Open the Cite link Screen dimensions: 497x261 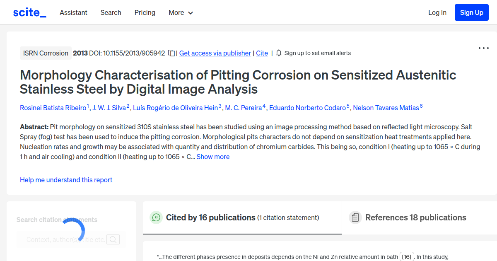(262, 53)
